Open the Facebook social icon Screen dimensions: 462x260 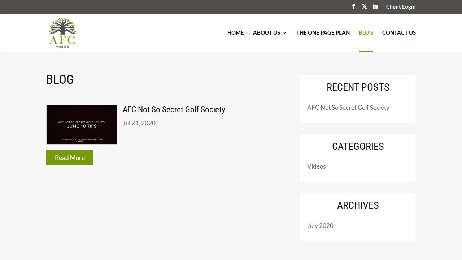[354, 6]
